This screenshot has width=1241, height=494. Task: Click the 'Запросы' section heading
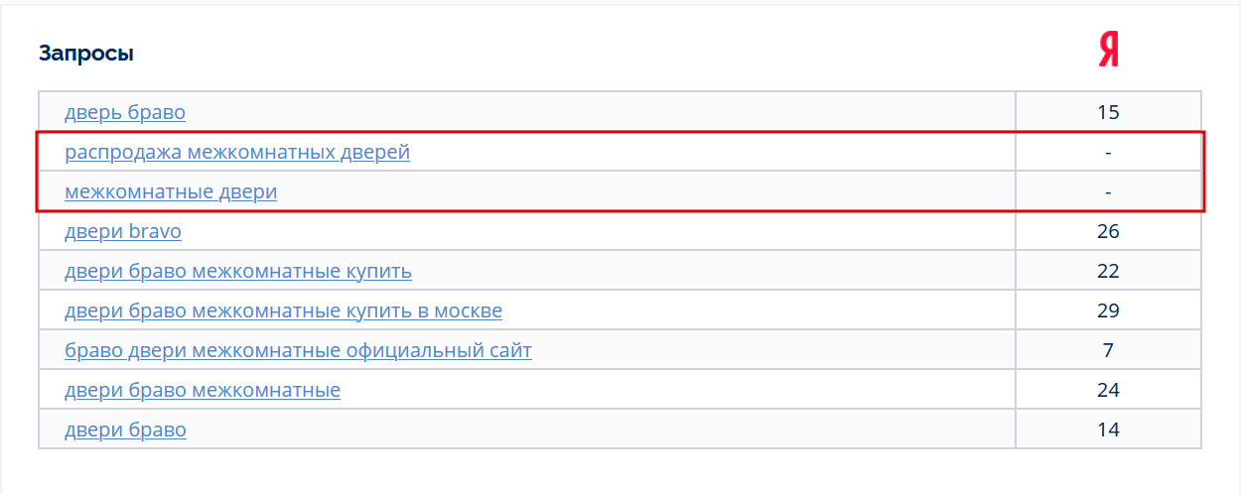[86, 54]
